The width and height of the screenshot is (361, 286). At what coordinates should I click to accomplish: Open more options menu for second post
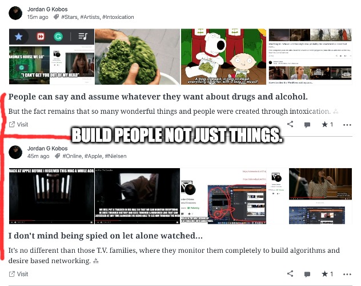(x=347, y=274)
